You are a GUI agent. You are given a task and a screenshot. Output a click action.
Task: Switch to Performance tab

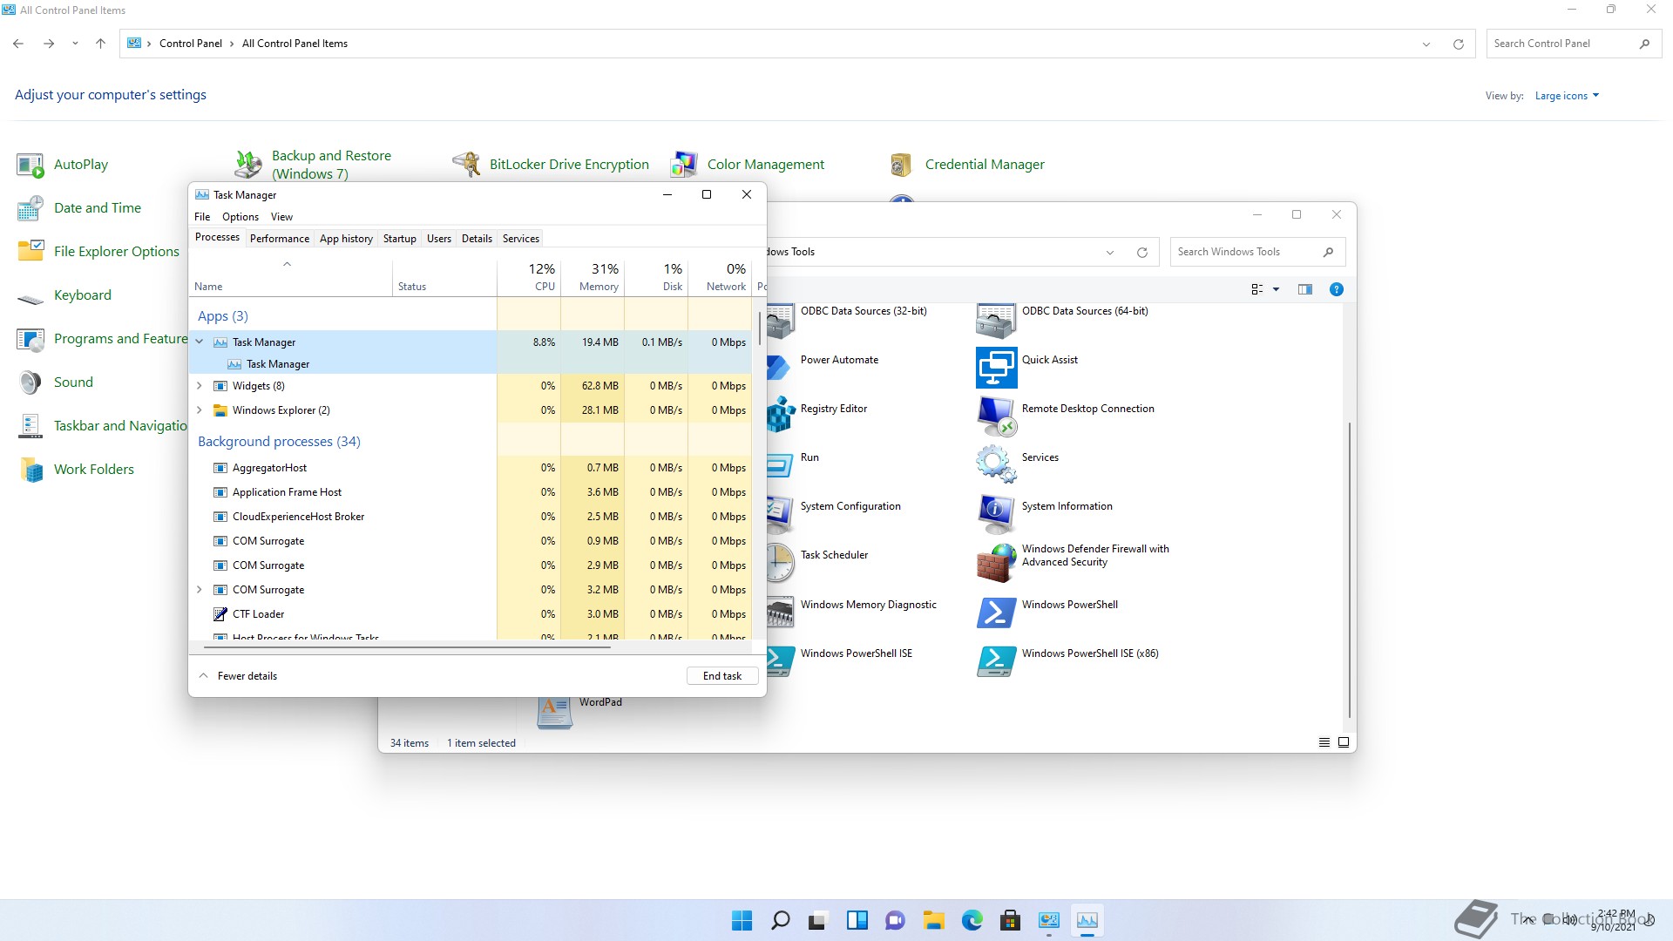tap(279, 239)
